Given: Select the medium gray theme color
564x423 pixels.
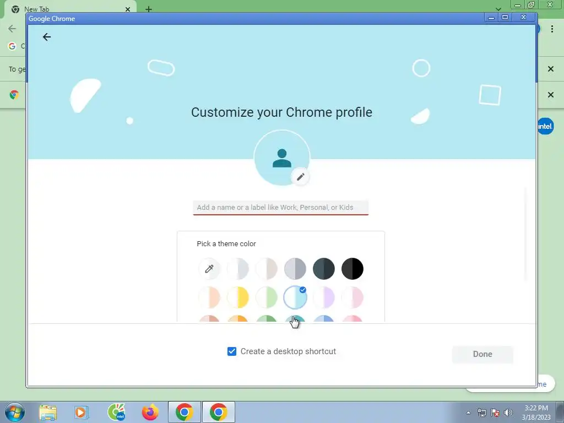Looking at the screenshot, I should (x=295, y=269).
